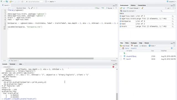Click the Rename button in Files
The image size is (177, 100).
[143, 46]
